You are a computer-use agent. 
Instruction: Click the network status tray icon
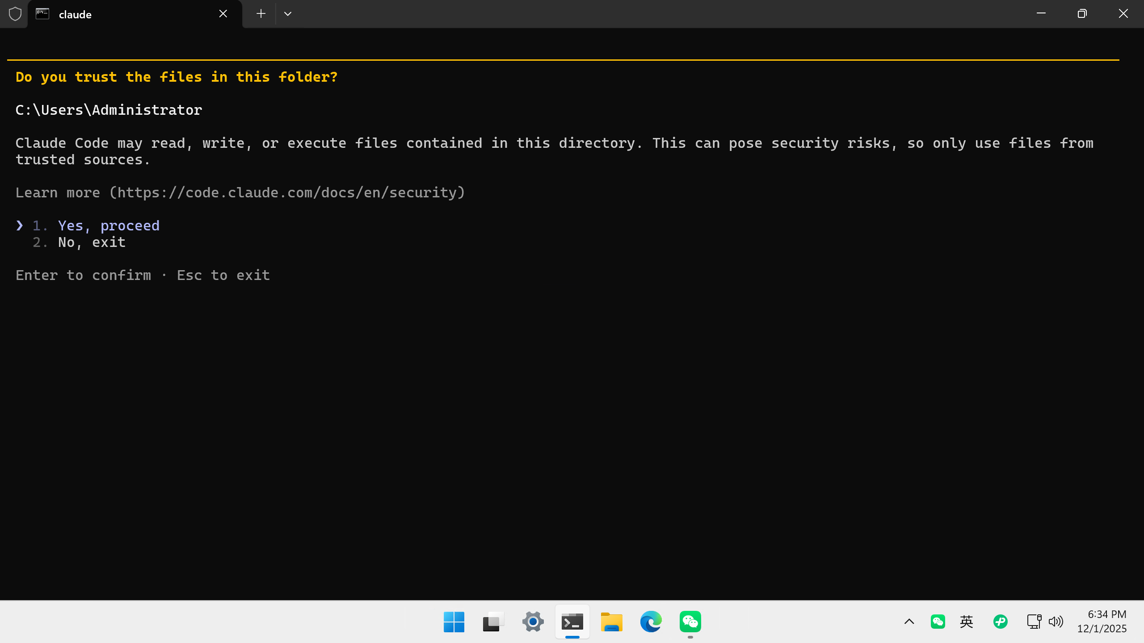pos(1034,622)
